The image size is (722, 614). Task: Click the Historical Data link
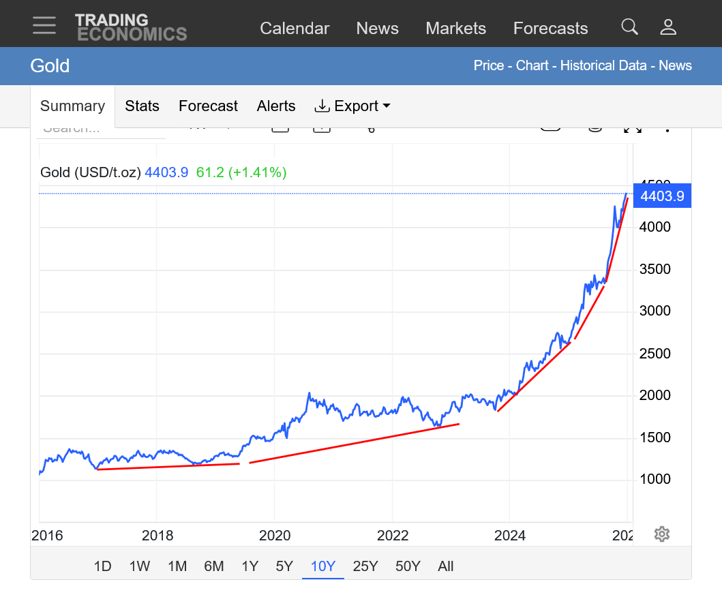click(x=603, y=66)
